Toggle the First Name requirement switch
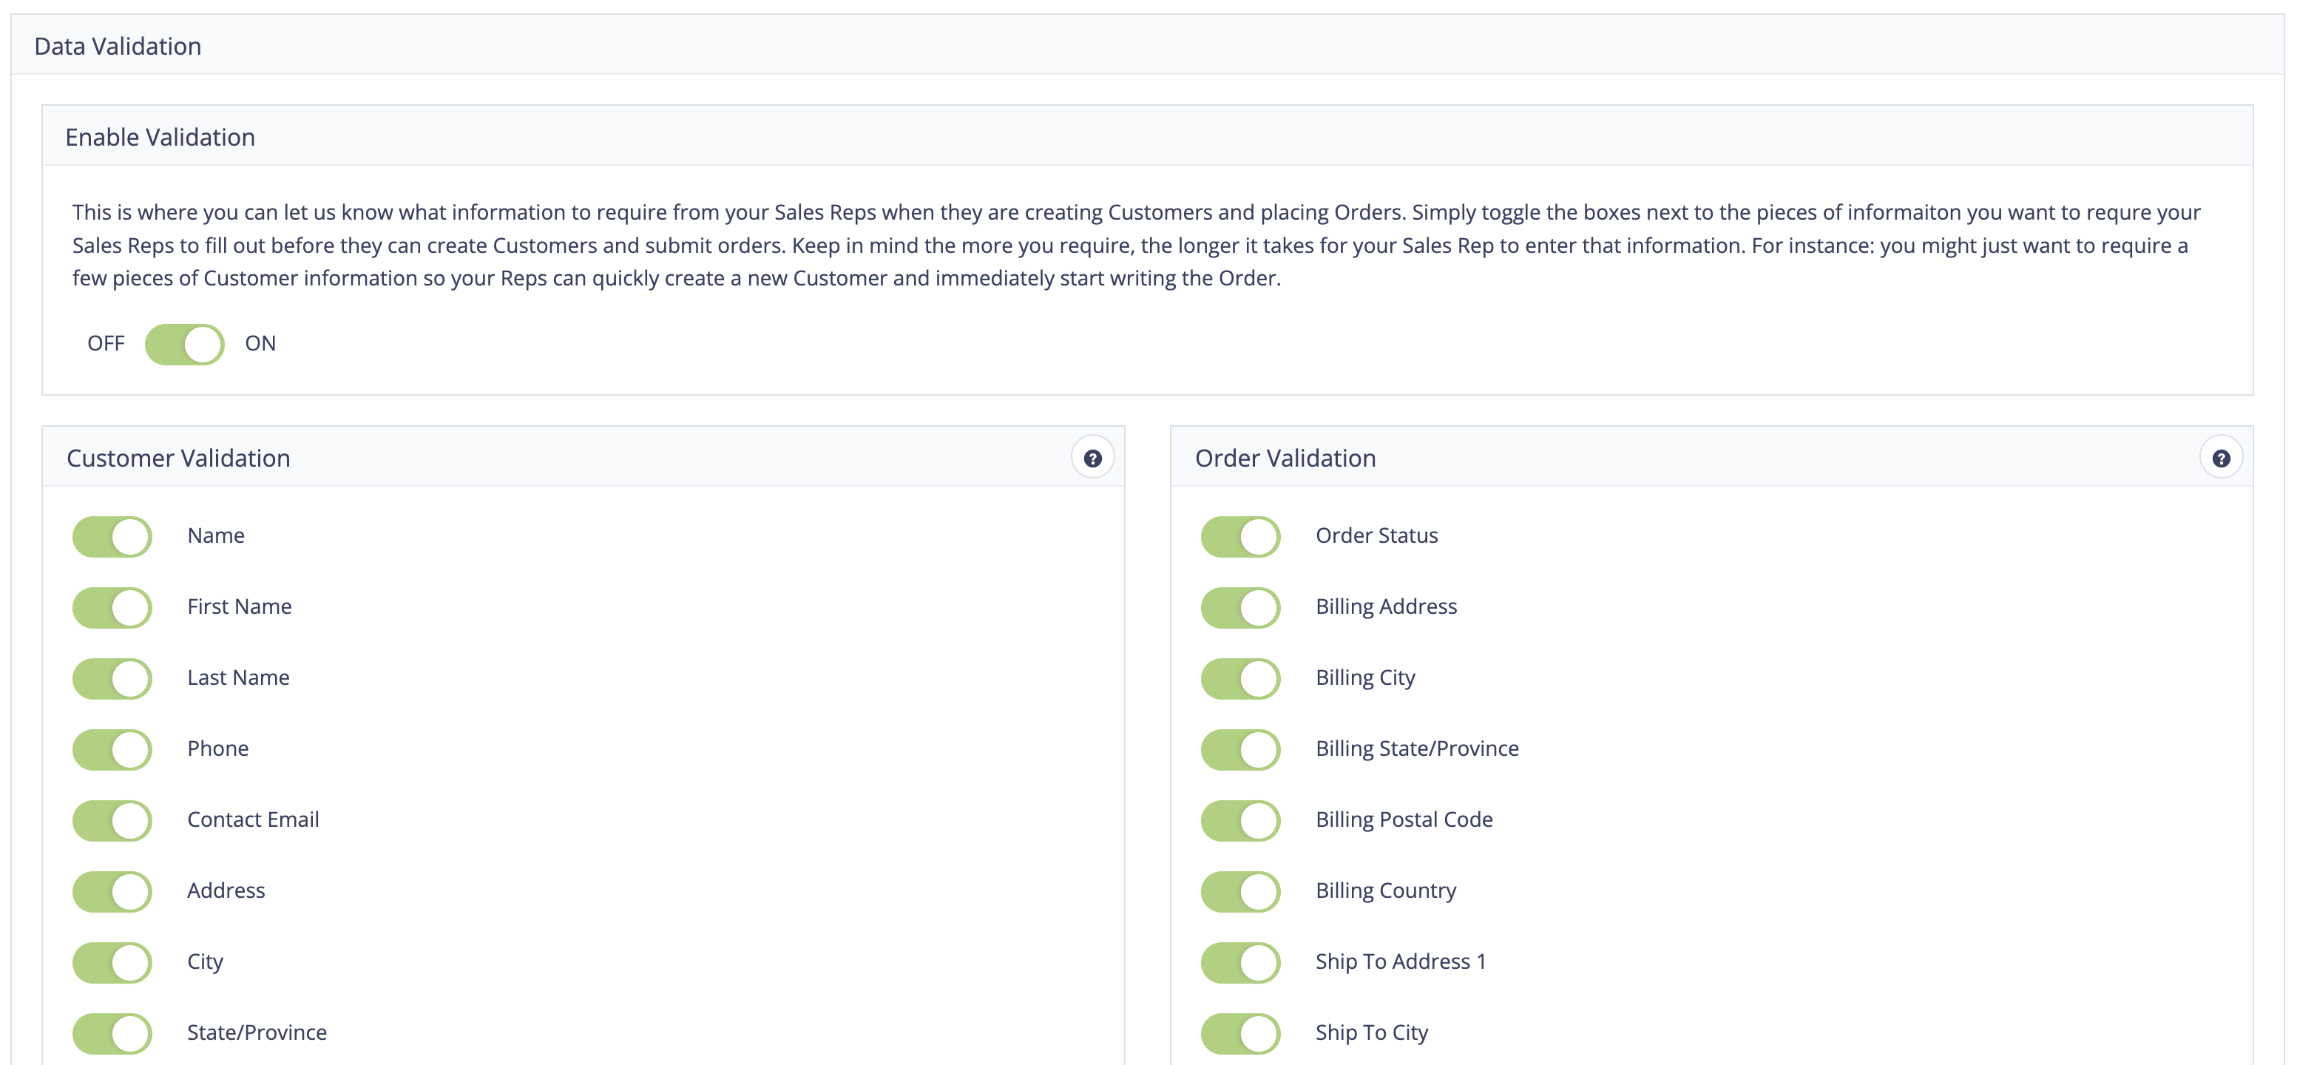2297x1065 pixels. coord(112,607)
